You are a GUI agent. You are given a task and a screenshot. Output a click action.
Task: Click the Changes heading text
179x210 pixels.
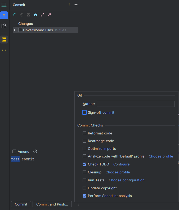coord(25,24)
